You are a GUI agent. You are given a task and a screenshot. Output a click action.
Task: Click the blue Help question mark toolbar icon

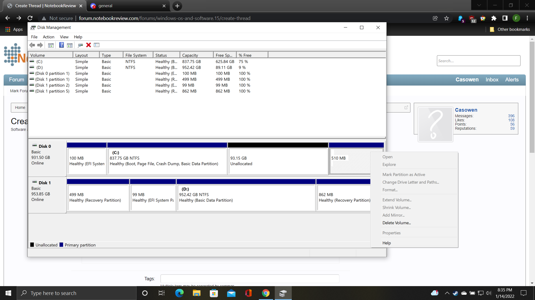pyautogui.click(x=62, y=45)
